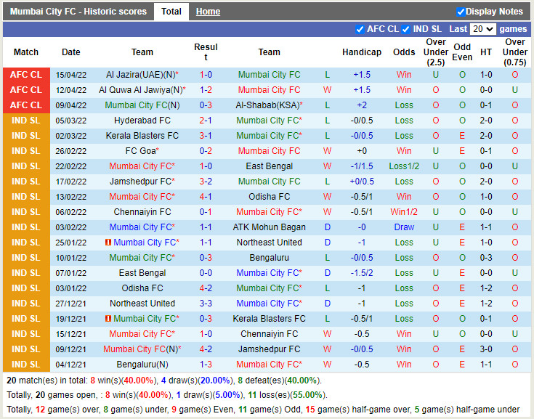Click Loss1/2 odds on 22/02/22 row
This screenshot has height=419, width=534.
coord(404,166)
